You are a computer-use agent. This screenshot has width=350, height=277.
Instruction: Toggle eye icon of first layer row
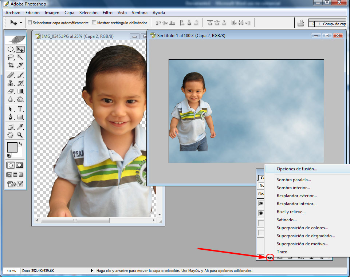[x=261, y=203]
